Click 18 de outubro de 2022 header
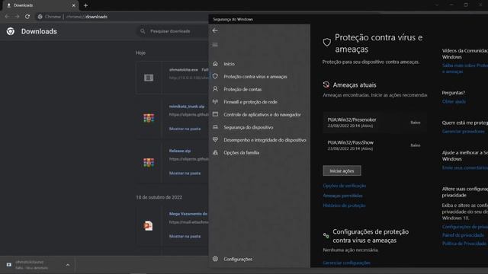The width and height of the screenshot is (488, 274). coord(159,197)
